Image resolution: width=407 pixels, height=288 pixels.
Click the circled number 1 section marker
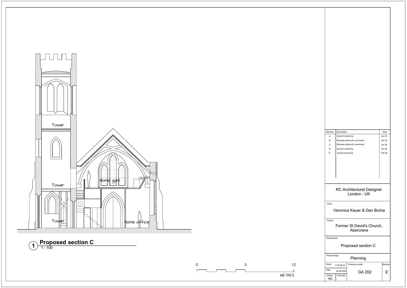pyautogui.click(x=33, y=246)
